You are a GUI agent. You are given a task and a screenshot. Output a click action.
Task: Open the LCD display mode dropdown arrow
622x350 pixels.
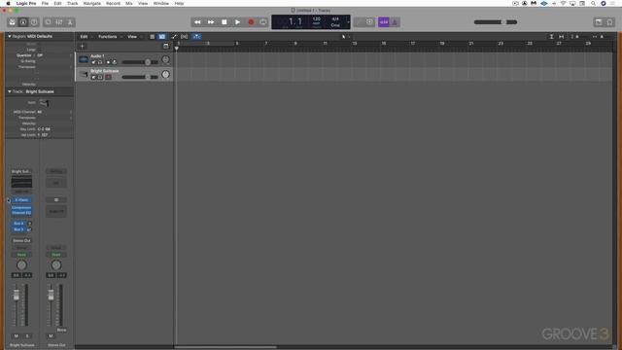point(348,22)
